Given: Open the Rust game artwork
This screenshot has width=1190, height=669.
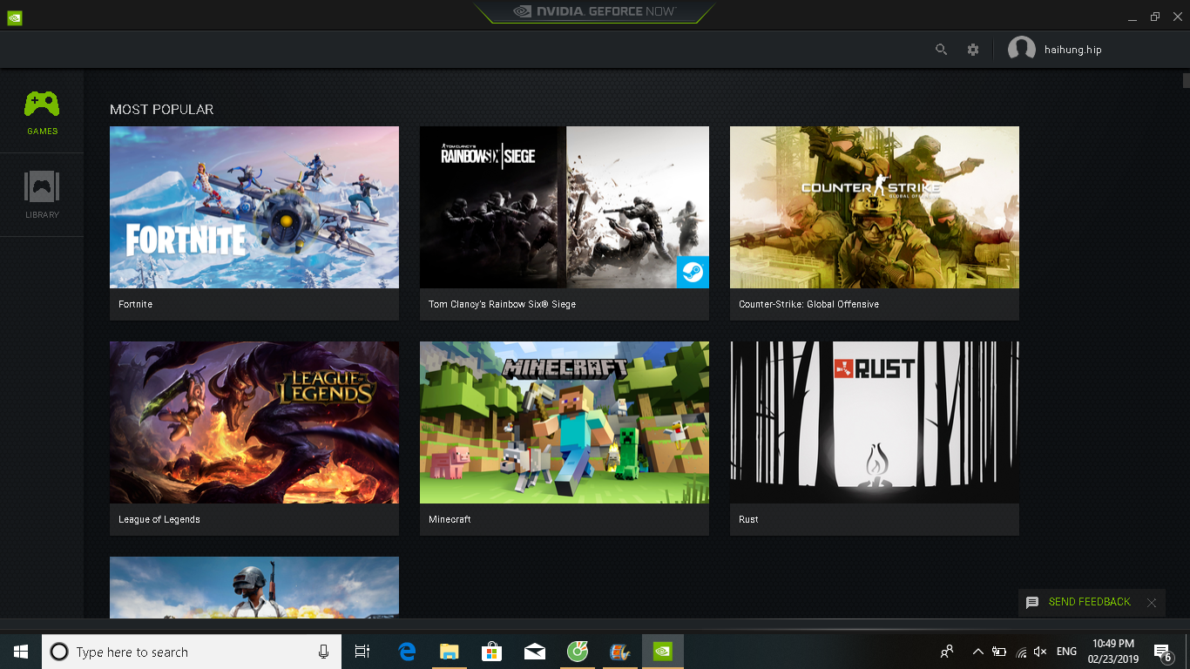Looking at the screenshot, I should tap(875, 422).
